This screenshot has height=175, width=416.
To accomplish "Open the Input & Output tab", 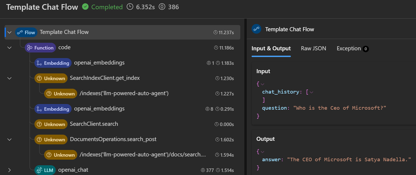I will pos(271,49).
